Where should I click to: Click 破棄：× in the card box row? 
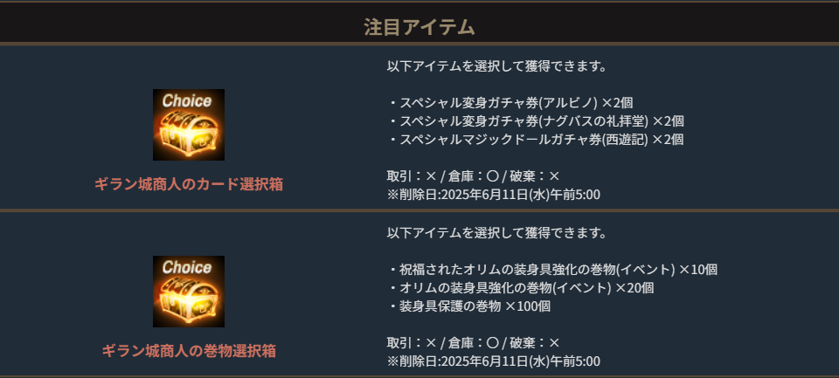(535, 175)
